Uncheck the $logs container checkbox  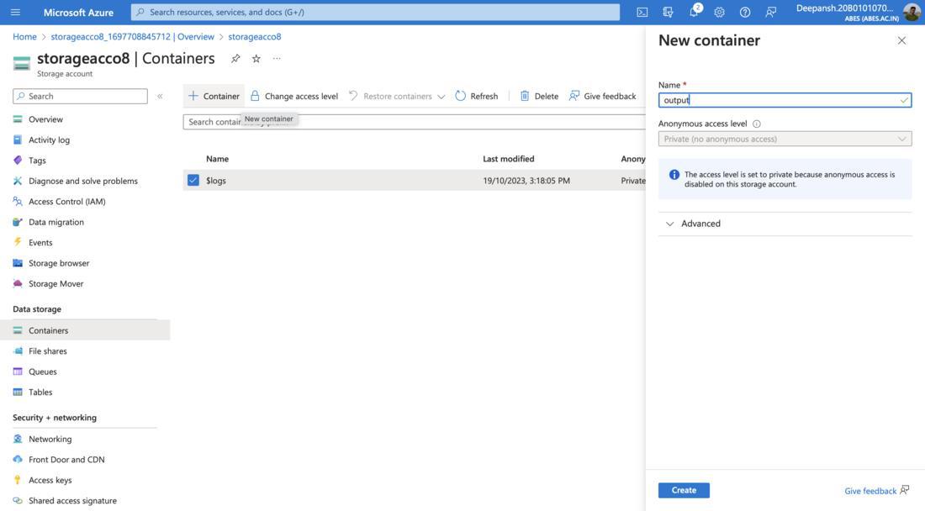point(193,181)
